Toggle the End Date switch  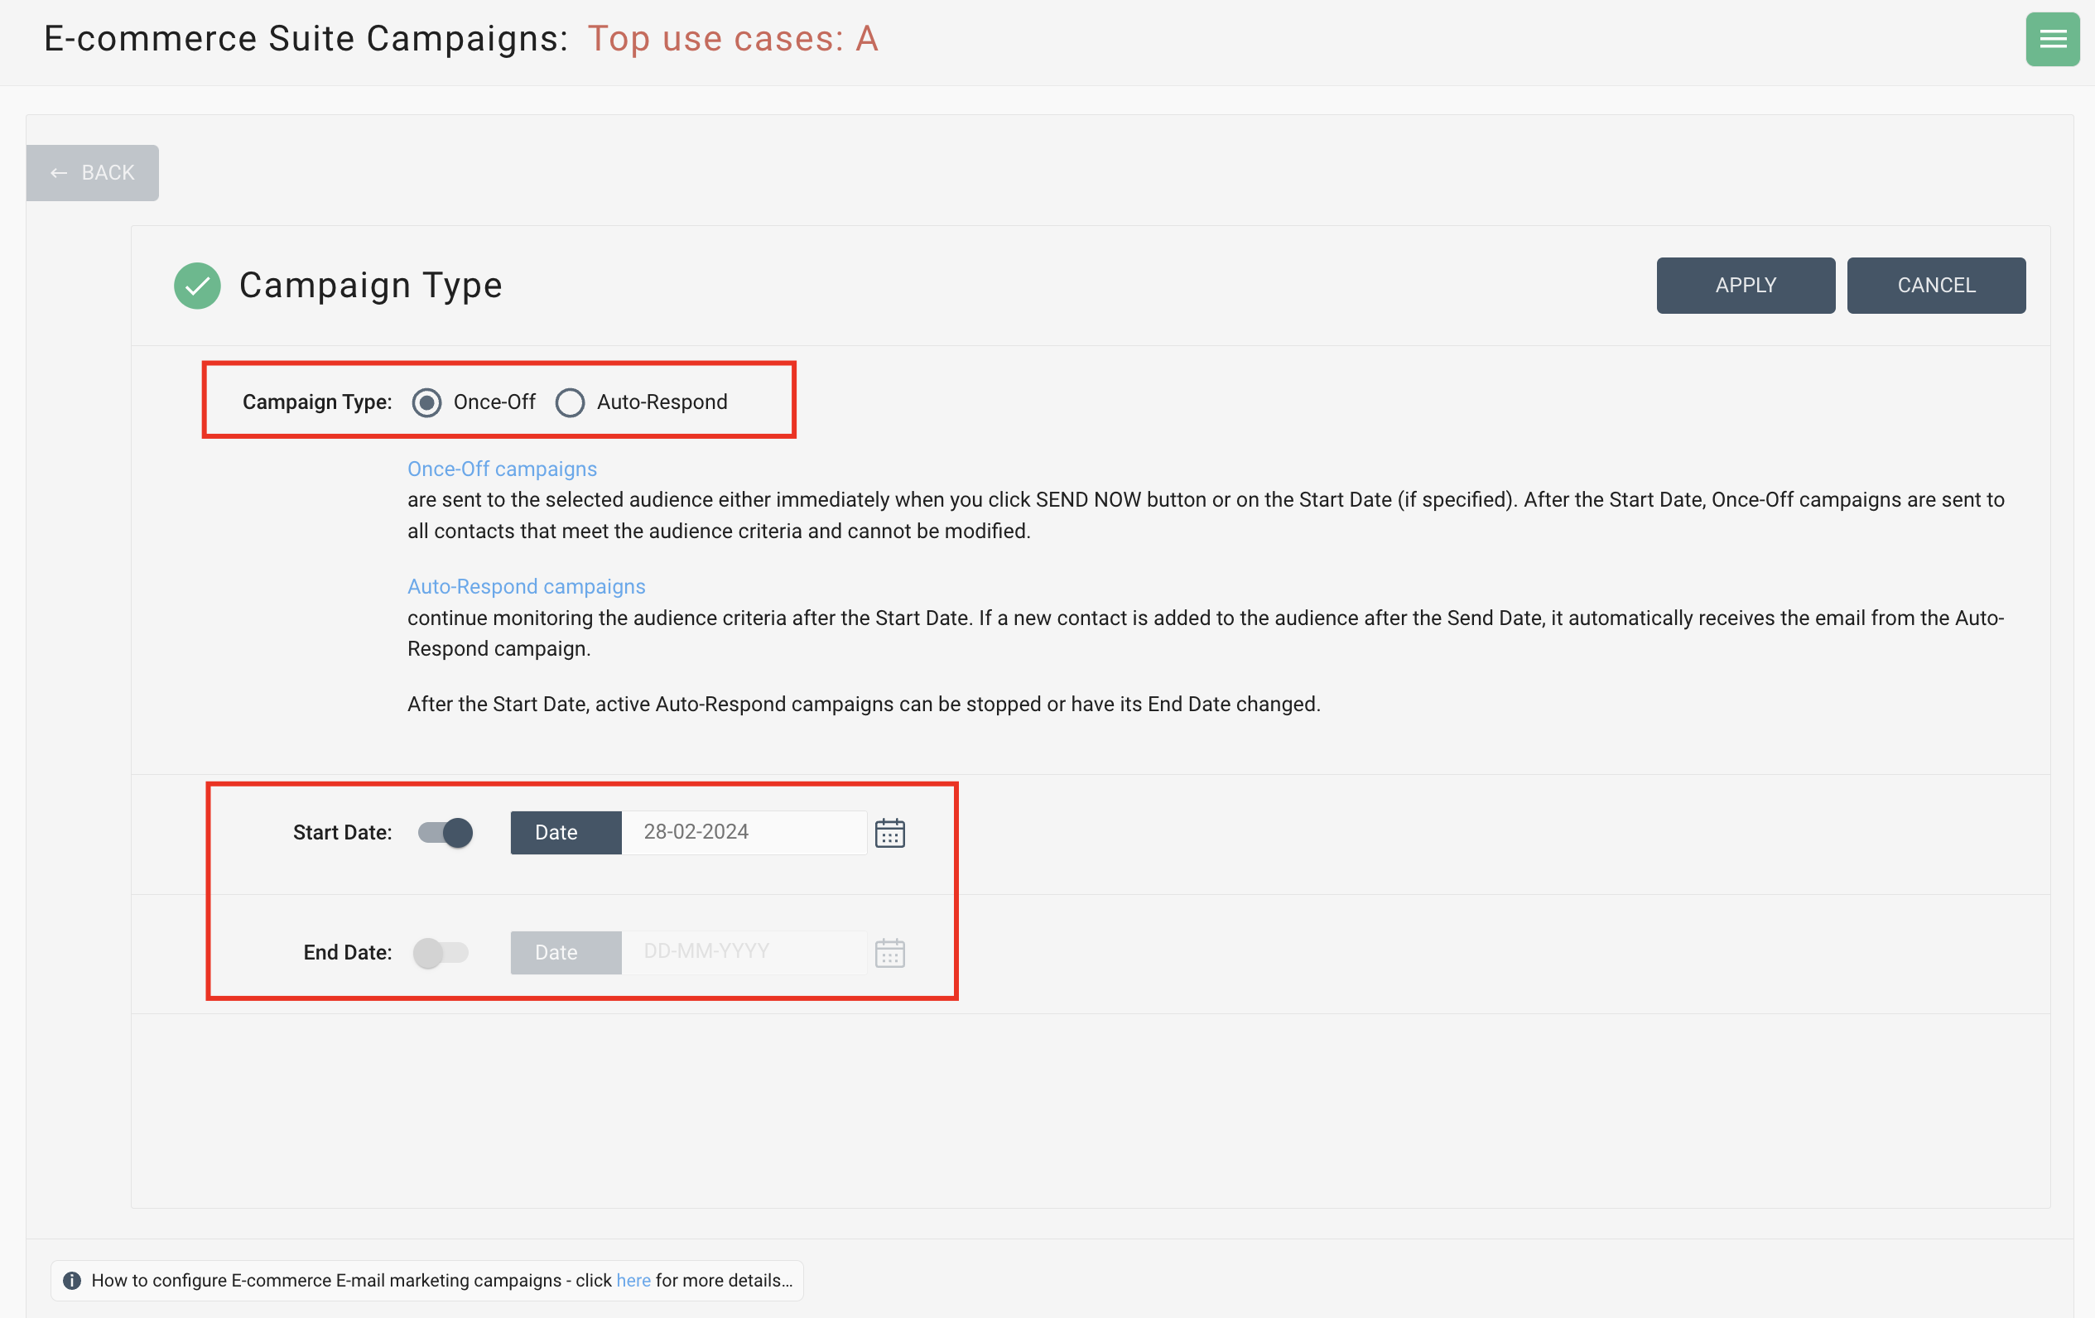[441, 953]
